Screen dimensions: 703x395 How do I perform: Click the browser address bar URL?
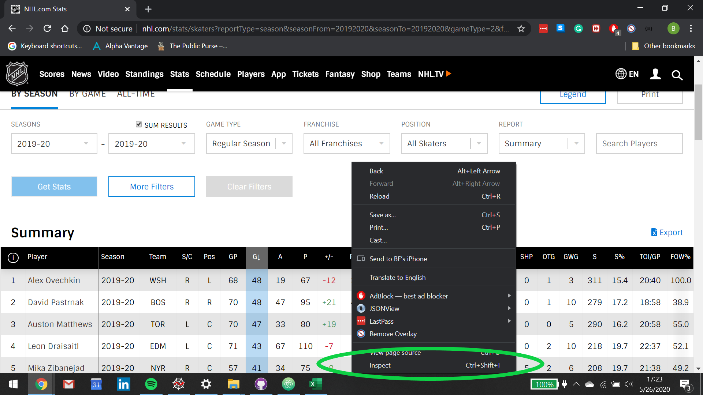[x=326, y=29]
